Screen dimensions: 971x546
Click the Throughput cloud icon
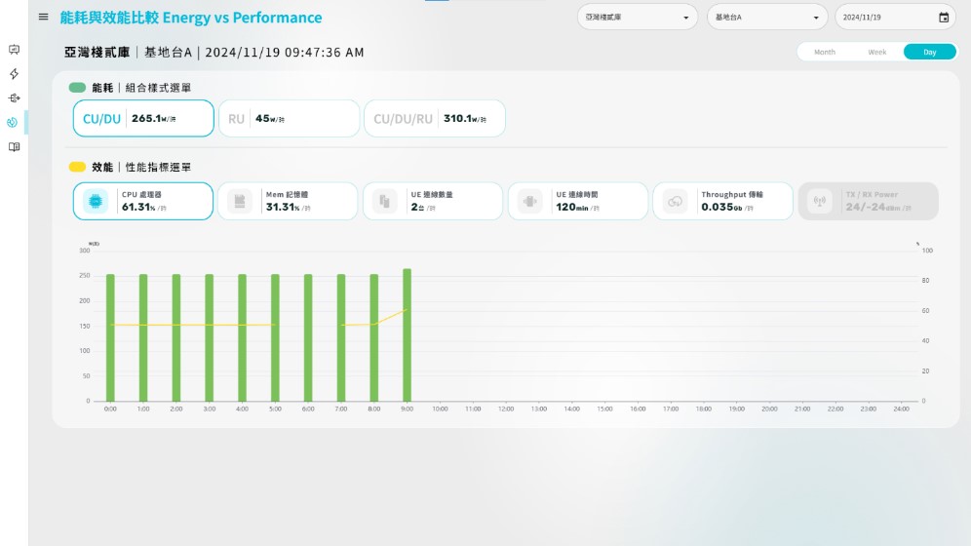[675, 202]
